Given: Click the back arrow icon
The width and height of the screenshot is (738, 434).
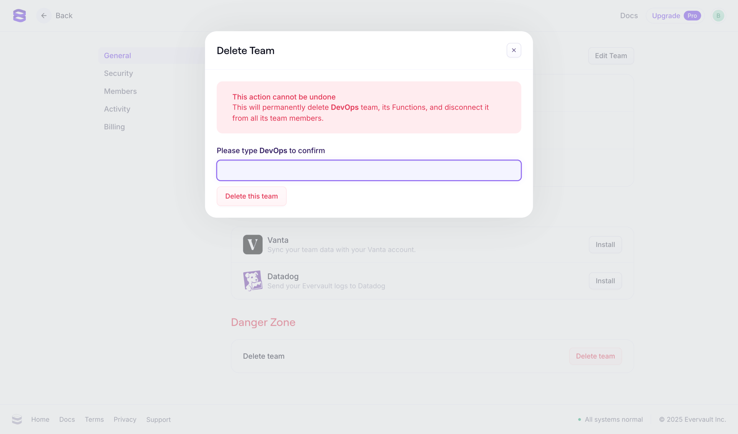Looking at the screenshot, I should (43, 15).
